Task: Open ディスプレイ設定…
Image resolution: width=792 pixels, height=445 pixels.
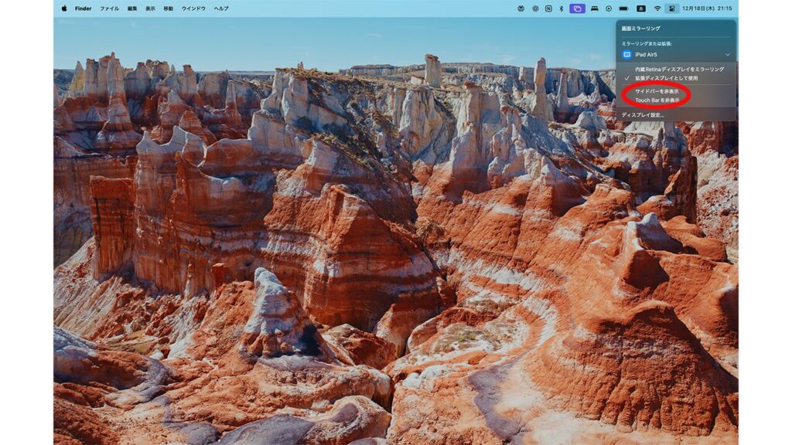Action: pos(643,115)
